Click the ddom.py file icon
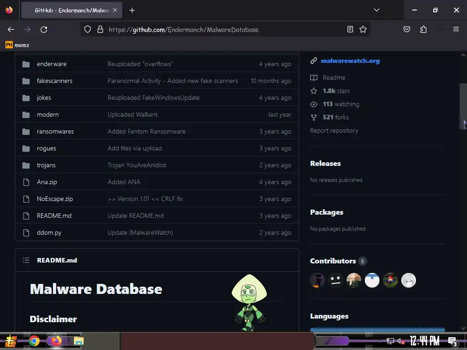Viewport: 467px width, 350px height. click(x=26, y=233)
